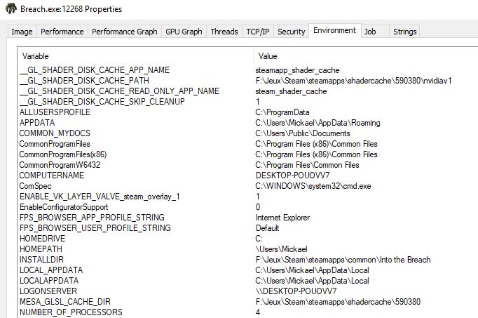Click the steam_shader_cache value
Image resolution: width=478 pixels, height=318 pixels.
[291, 91]
